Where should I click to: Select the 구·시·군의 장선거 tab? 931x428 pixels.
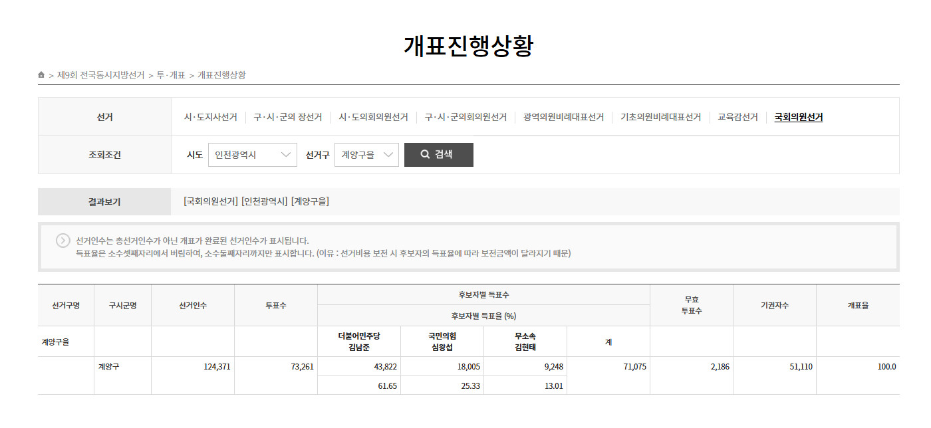click(x=288, y=117)
